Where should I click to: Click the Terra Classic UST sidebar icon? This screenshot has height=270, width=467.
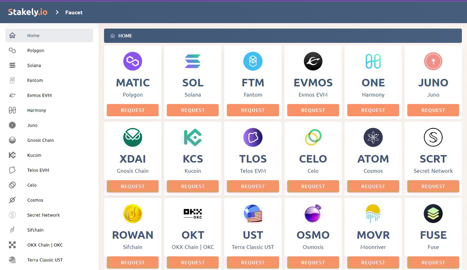(x=12, y=260)
